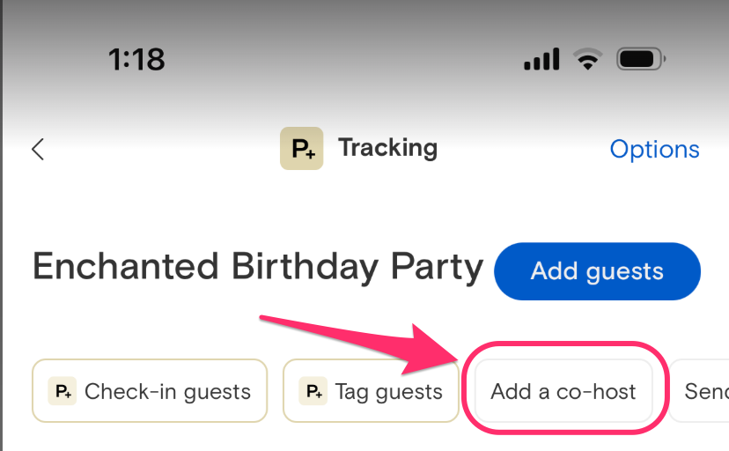
Task: Tap the 1:18 clock in status bar
Action: (136, 60)
